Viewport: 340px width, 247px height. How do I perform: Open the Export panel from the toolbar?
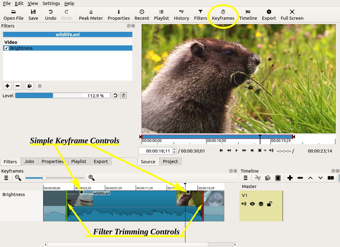(268, 15)
